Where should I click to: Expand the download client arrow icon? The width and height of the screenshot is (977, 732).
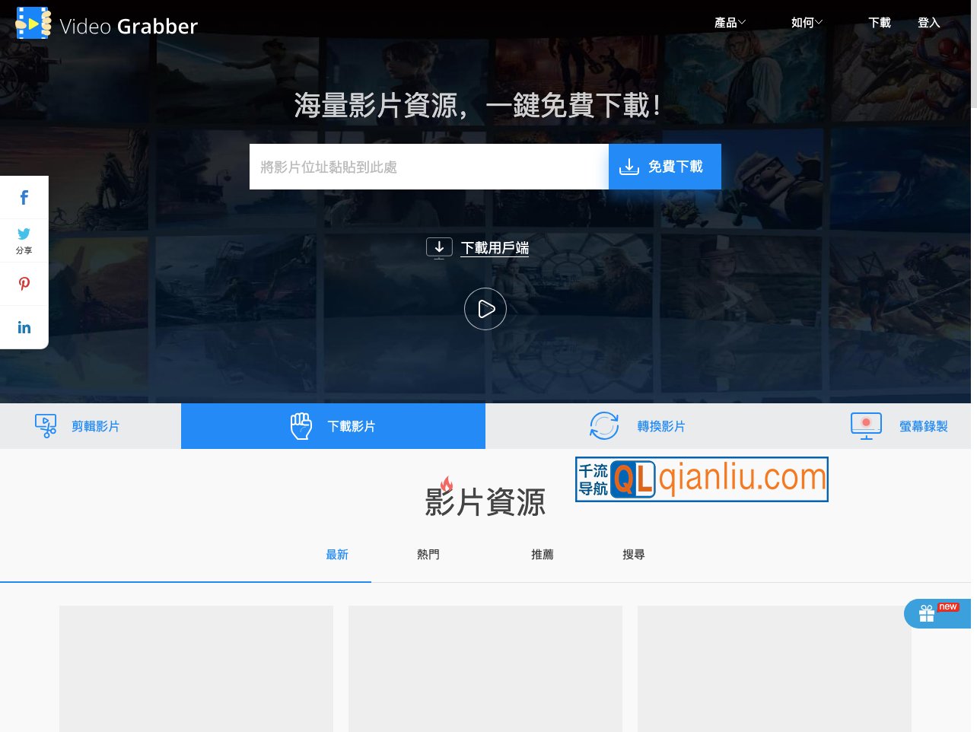tap(439, 247)
